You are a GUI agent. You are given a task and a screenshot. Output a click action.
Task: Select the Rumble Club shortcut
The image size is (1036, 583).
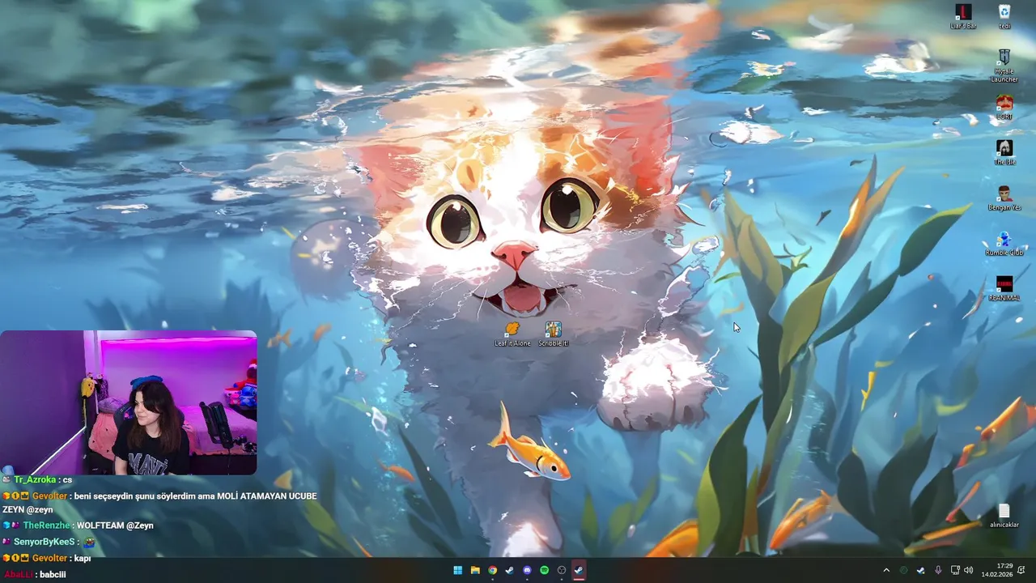[1004, 243]
